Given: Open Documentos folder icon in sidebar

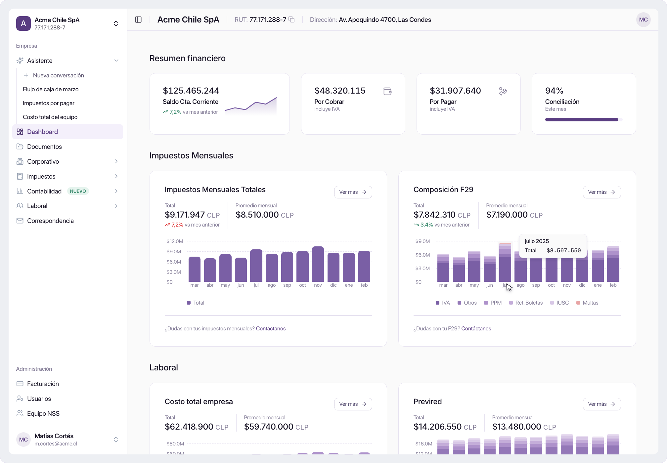Looking at the screenshot, I should point(20,147).
